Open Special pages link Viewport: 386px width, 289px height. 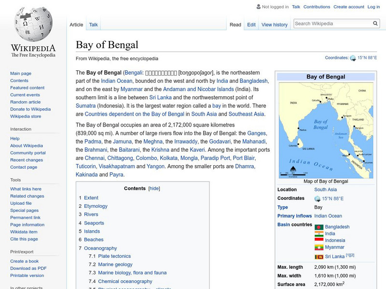click(25, 210)
